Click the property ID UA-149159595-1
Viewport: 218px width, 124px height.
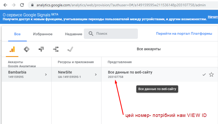pos(69,77)
